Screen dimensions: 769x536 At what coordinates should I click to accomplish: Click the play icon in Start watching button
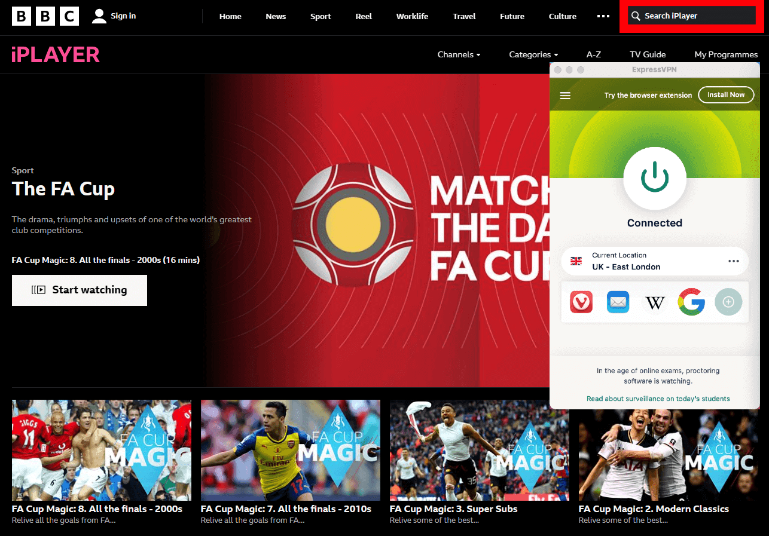tap(38, 290)
